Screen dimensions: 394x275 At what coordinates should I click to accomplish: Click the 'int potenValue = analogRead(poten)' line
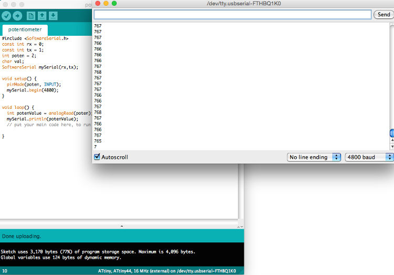point(49,113)
